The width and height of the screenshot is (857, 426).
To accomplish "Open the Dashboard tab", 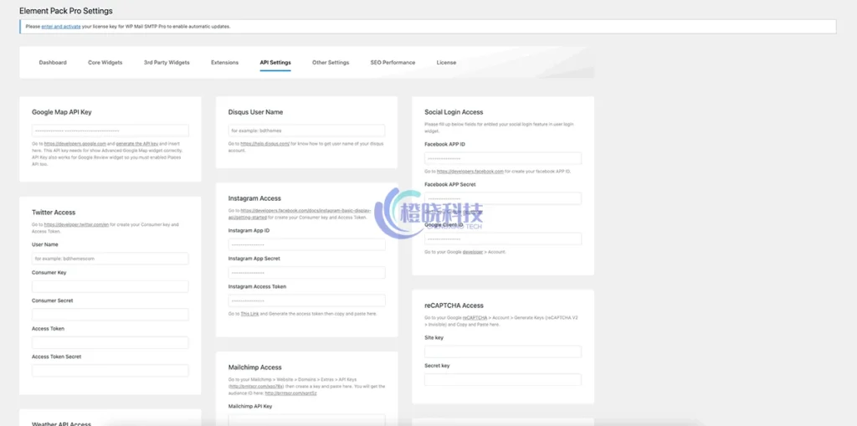I will (x=53, y=63).
